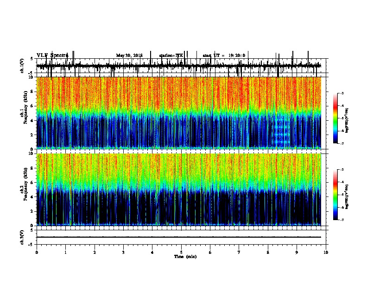Click the ch.1 spectrogram "8" kHz tick label
The height and width of the screenshot is (283, 367).
click(x=32, y=92)
